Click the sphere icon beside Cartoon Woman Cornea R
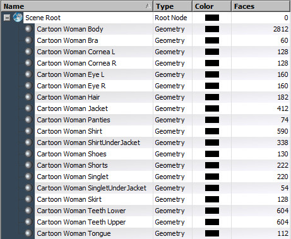Viewport: 291px width, 239px height. tap(28, 63)
